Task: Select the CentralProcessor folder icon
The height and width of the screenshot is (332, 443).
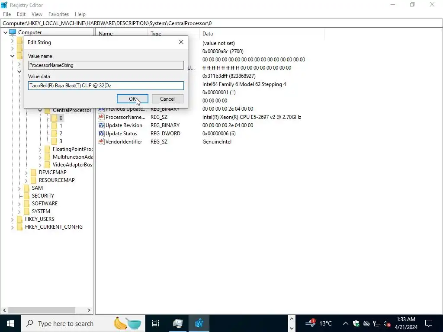Action: pyautogui.click(x=48, y=110)
